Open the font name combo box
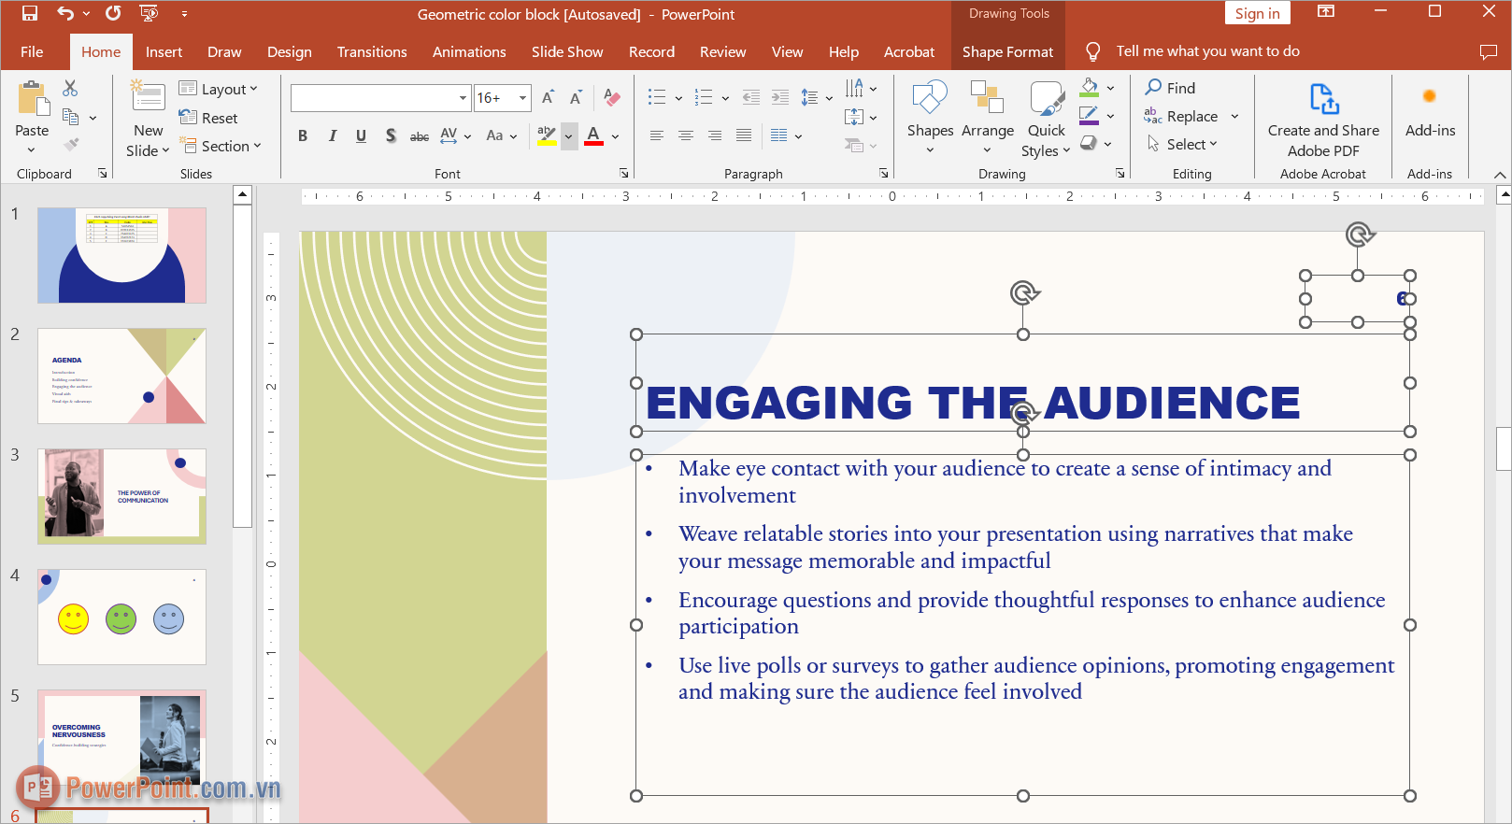Image resolution: width=1512 pixels, height=824 pixels. tap(380, 97)
